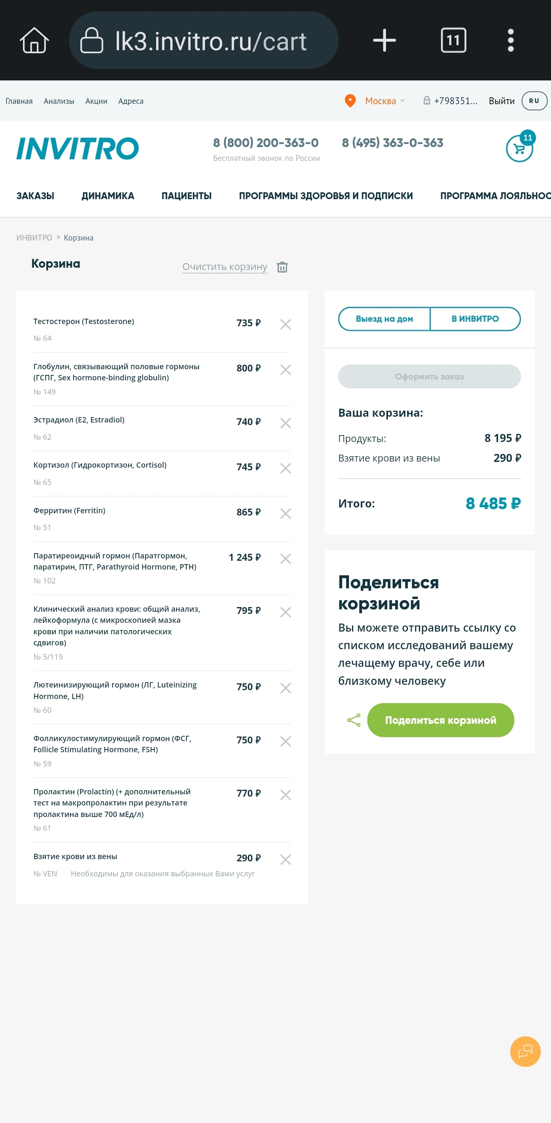Image resolution: width=551 pixels, height=1123 pixels.
Task: Click the 'Очистить корзину' link
Action: [225, 266]
